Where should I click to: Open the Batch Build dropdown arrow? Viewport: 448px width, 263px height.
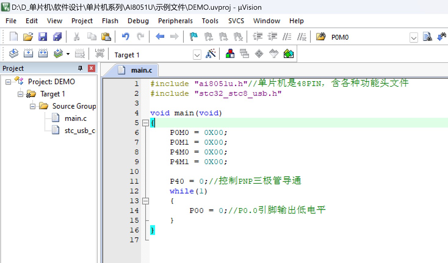click(x=68, y=54)
